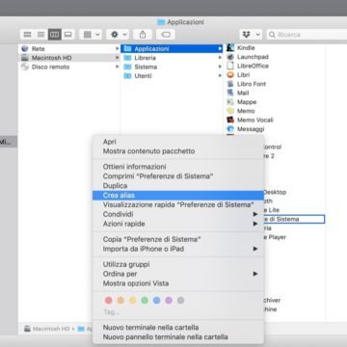Select column view button
Viewport: 347px width, 347px height.
click(55, 35)
